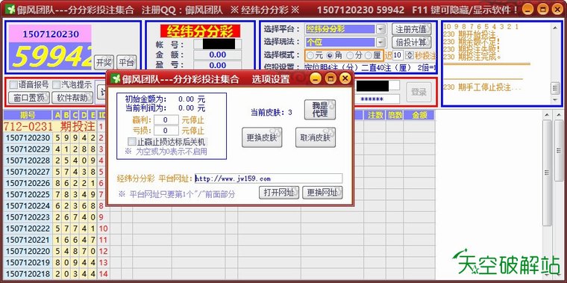567x283 pixels.
Task: Click the green leaf icon in main title bar
Action: pyautogui.click(x=10, y=10)
